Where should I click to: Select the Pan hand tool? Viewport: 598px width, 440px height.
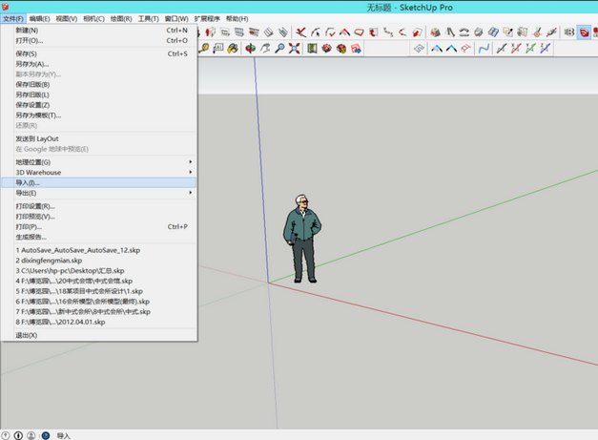265,49
